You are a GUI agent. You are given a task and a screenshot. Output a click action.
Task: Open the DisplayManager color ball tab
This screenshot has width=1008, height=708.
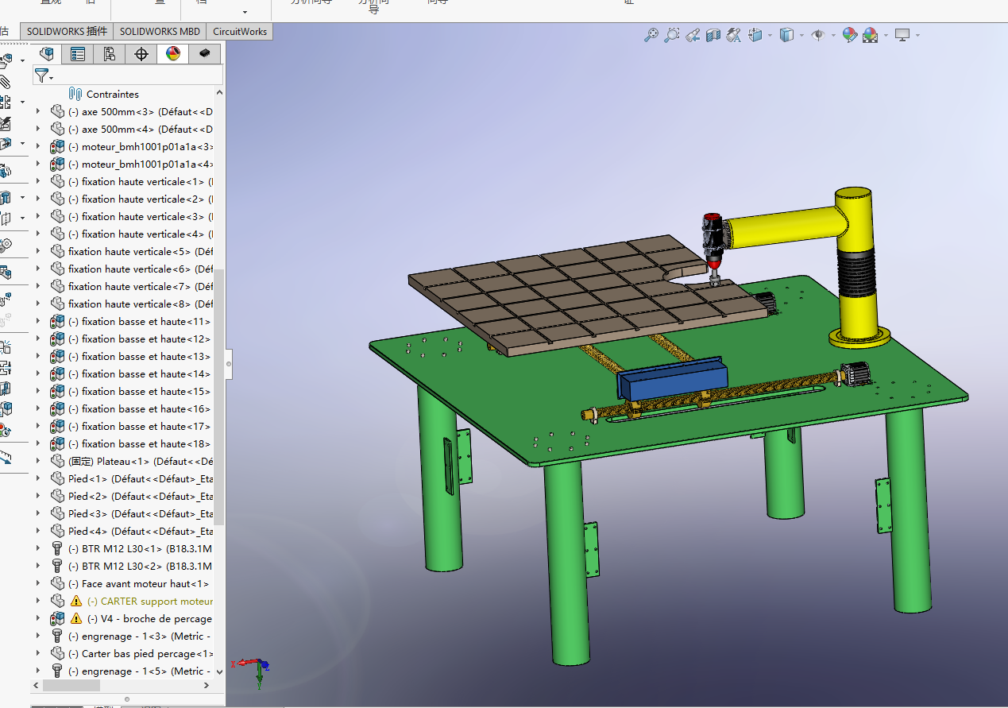pyautogui.click(x=173, y=54)
